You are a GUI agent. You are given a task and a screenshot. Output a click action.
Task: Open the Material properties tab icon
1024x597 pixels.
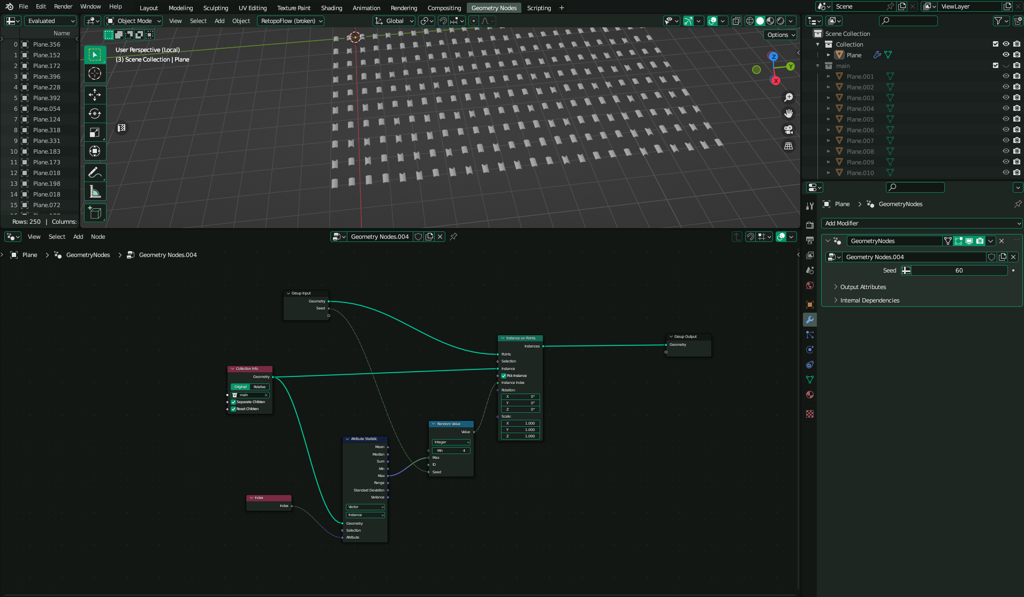point(810,395)
